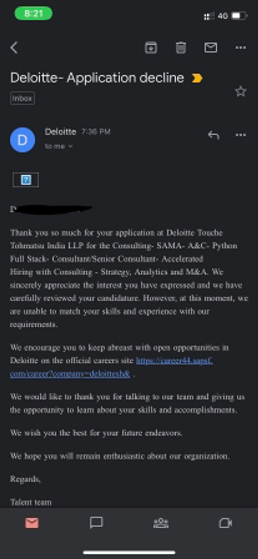Screen dimensions: 258x559
Task: Open the Spaces tab
Action: pyautogui.click(x=161, y=523)
